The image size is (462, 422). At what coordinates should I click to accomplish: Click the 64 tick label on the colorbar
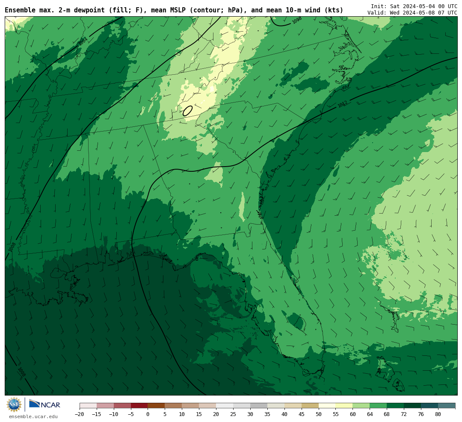pos(370,414)
